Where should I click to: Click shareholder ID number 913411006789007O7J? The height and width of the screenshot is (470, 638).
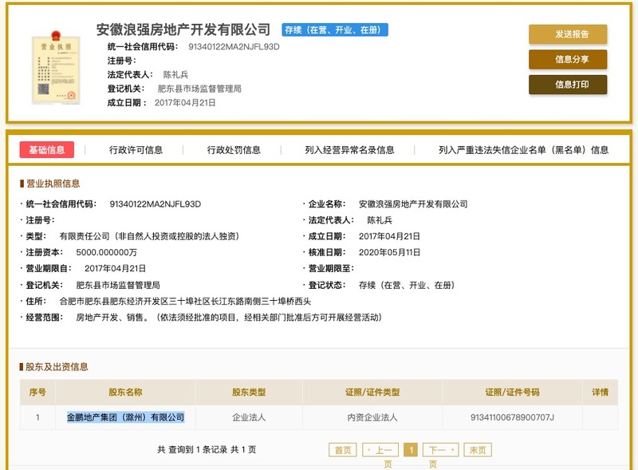coord(512,417)
